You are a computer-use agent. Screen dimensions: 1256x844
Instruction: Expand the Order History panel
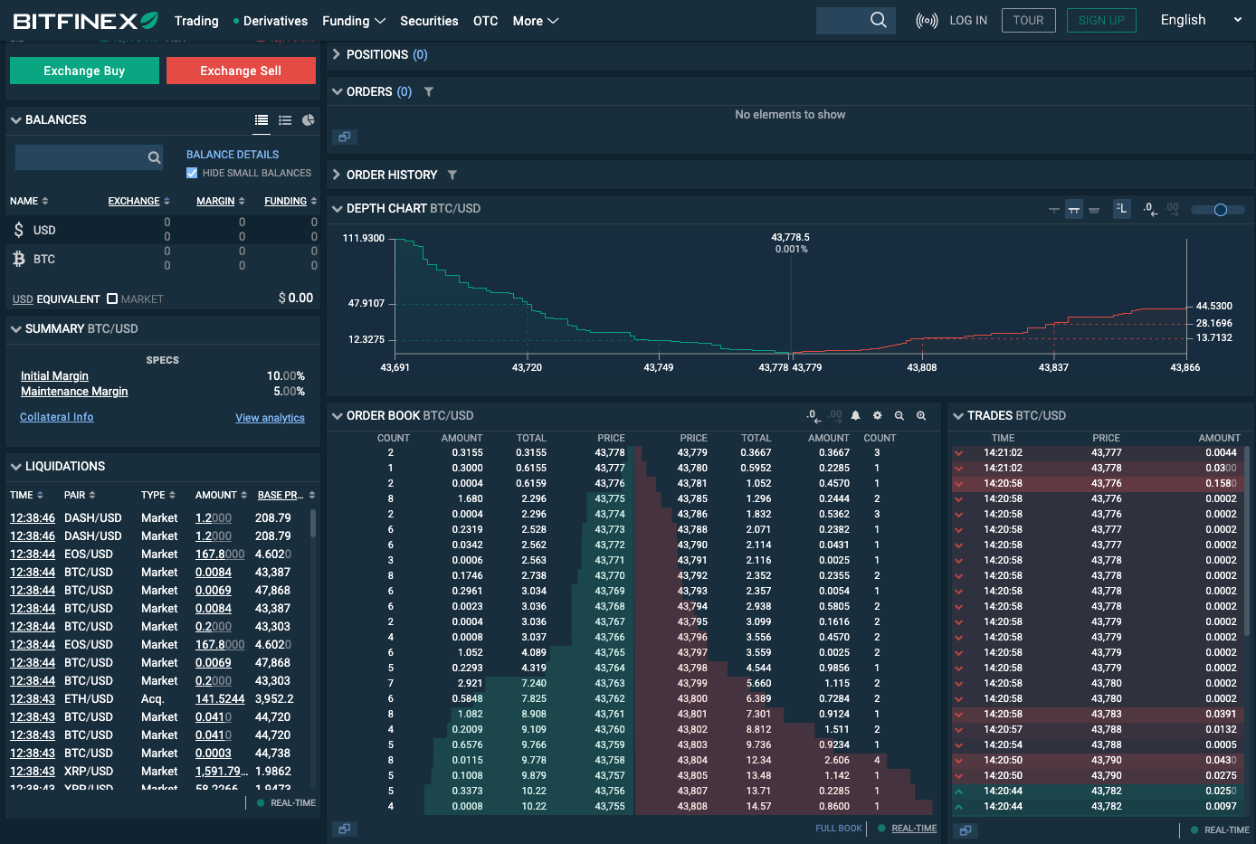pyautogui.click(x=337, y=175)
